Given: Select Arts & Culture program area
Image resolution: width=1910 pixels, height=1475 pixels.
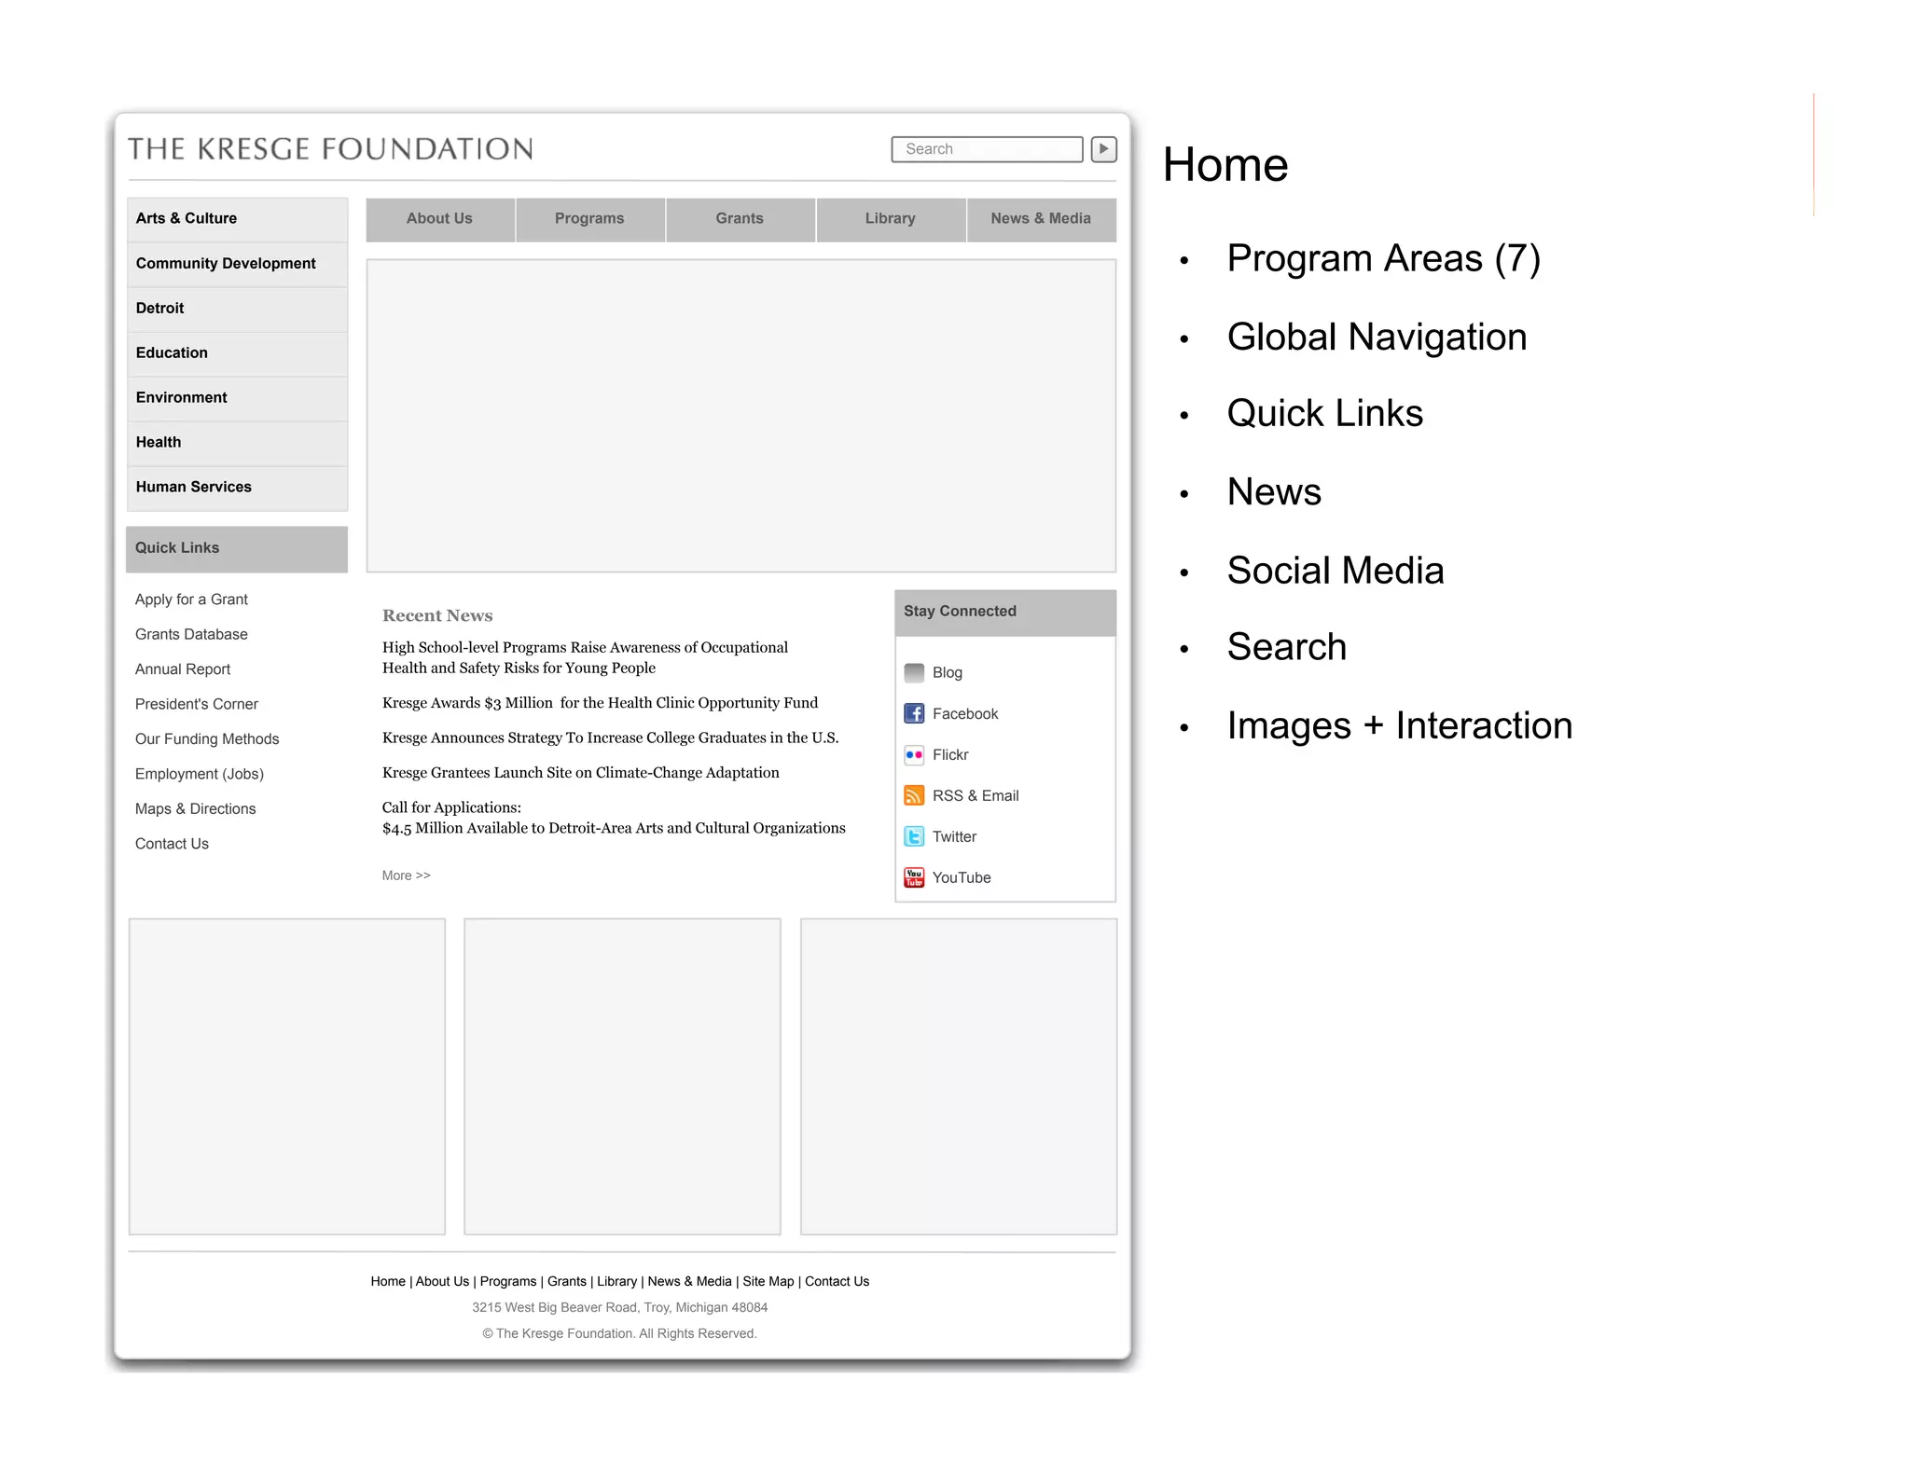Looking at the screenshot, I should [x=187, y=218].
